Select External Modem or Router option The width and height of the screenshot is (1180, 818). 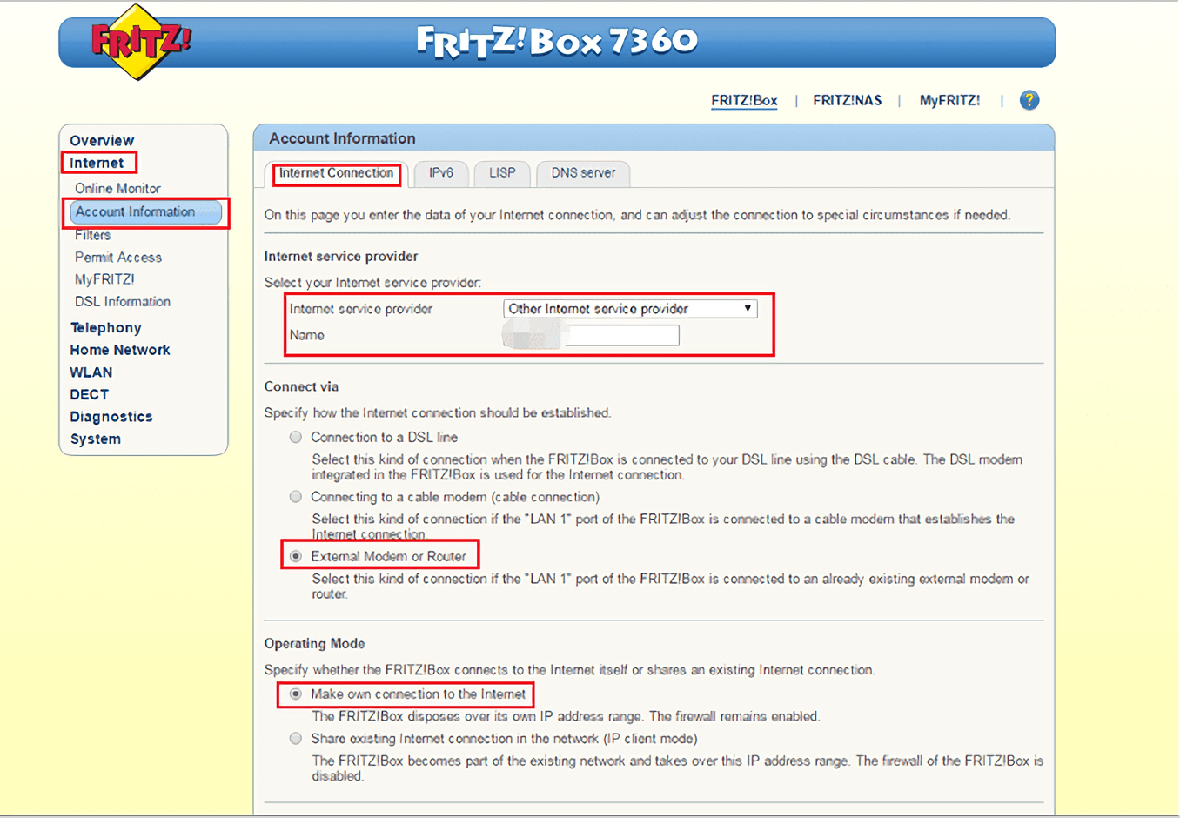point(296,556)
